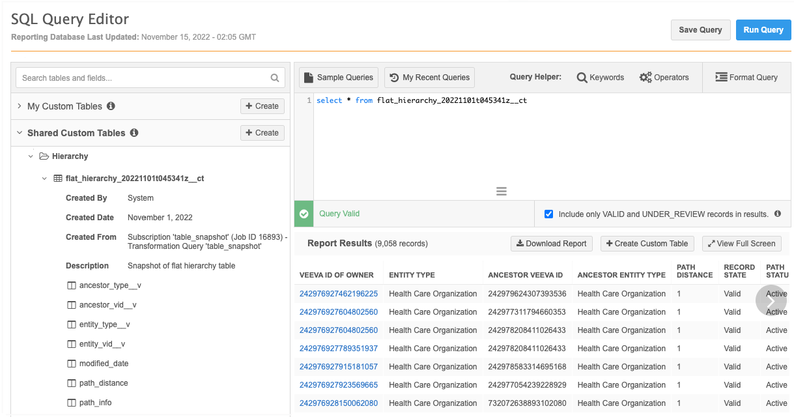Image resolution: width=794 pixels, height=417 pixels.
Task: Open Sample Queries
Action: pos(339,78)
